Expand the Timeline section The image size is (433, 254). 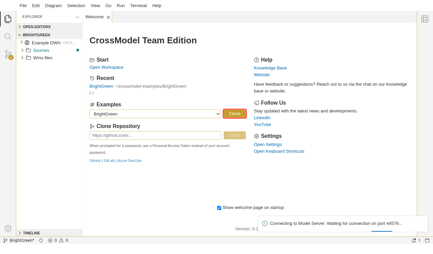pyautogui.click(x=31, y=233)
